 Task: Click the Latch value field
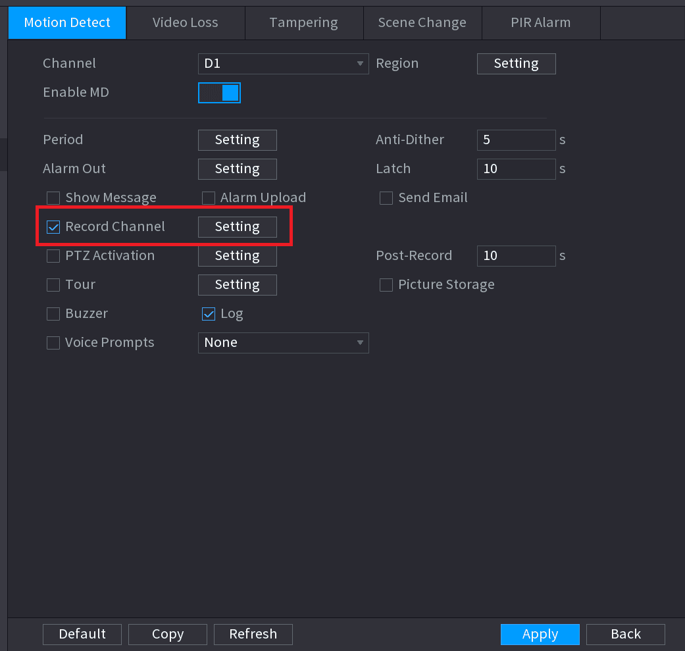pyautogui.click(x=517, y=169)
